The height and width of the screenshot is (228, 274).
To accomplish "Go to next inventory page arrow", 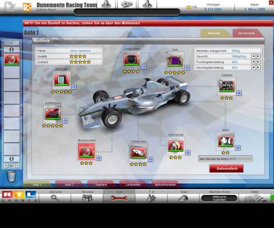I will tap(17, 166).
